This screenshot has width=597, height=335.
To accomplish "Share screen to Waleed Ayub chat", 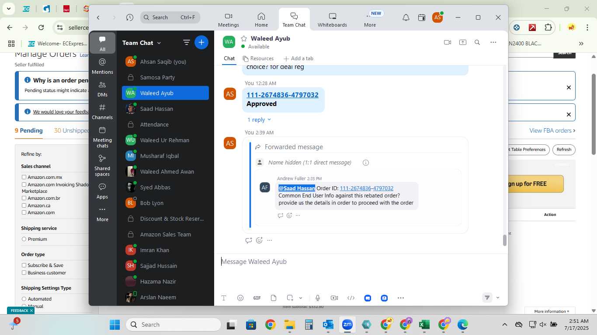I will point(462,42).
